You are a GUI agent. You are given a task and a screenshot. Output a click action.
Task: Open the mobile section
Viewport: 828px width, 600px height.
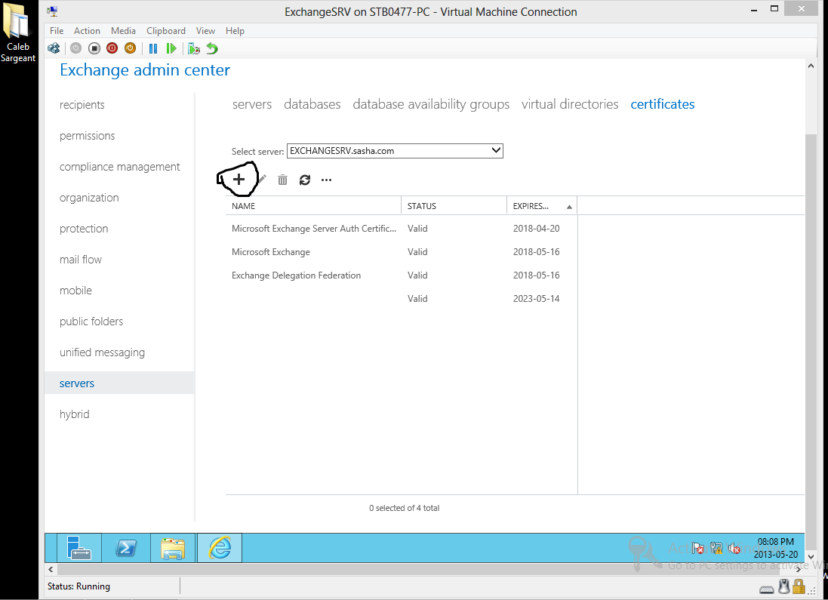[75, 291]
